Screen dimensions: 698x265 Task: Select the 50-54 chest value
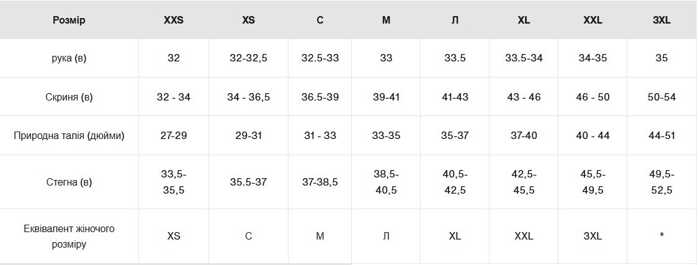coord(661,97)
